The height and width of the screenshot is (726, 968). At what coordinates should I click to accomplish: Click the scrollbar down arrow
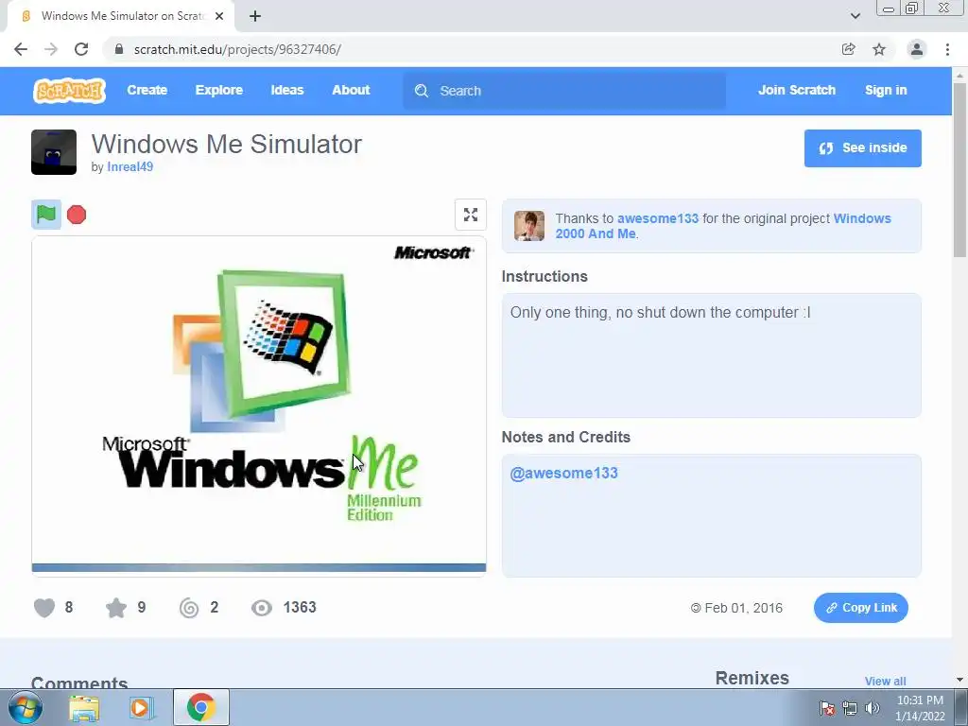959,681
